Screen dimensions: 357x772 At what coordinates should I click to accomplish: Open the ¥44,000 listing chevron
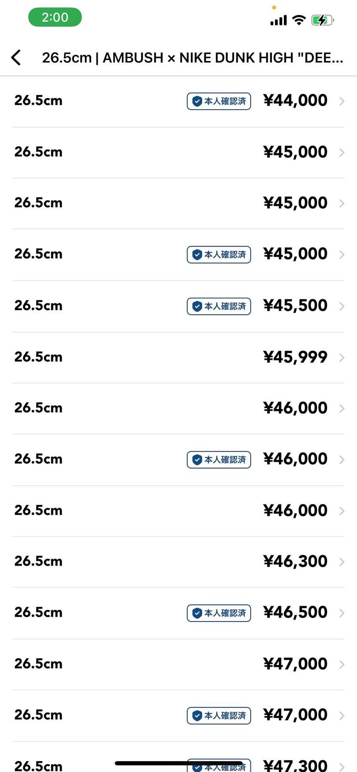pyautogui.click(x=342, y=101)
